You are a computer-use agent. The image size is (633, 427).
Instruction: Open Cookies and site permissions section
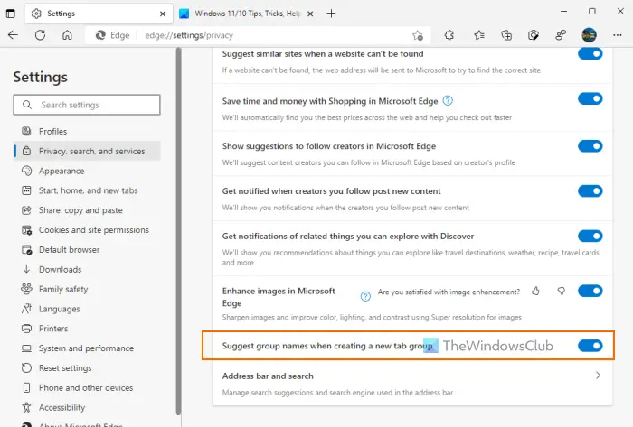click(x=88, y=230)
